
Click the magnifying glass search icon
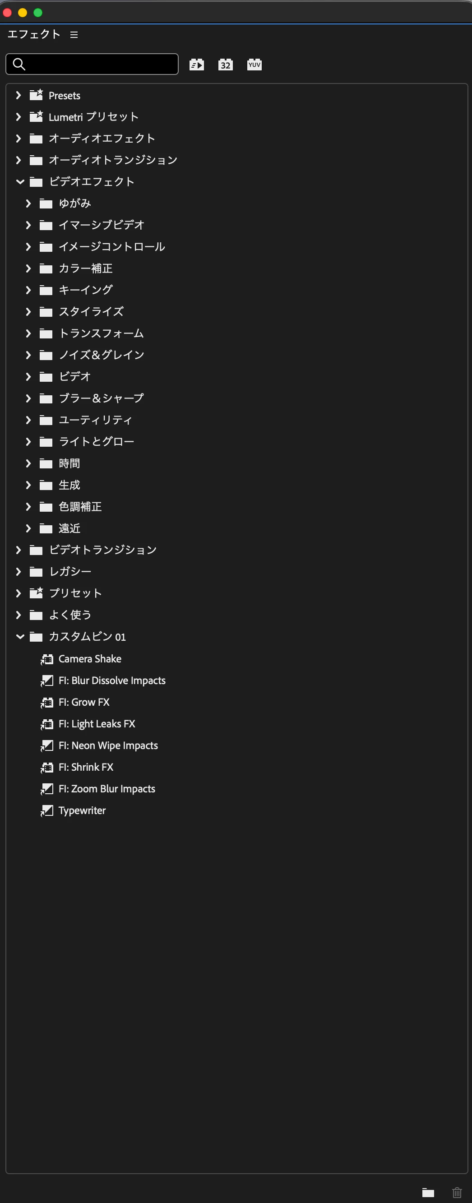coord(19,64)
